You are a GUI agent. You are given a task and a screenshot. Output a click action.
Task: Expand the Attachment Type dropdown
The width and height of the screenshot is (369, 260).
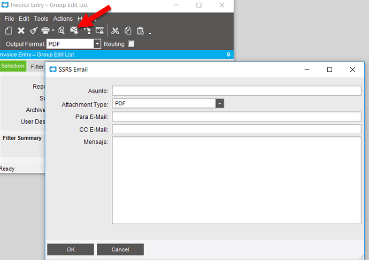tap(220, 103)
